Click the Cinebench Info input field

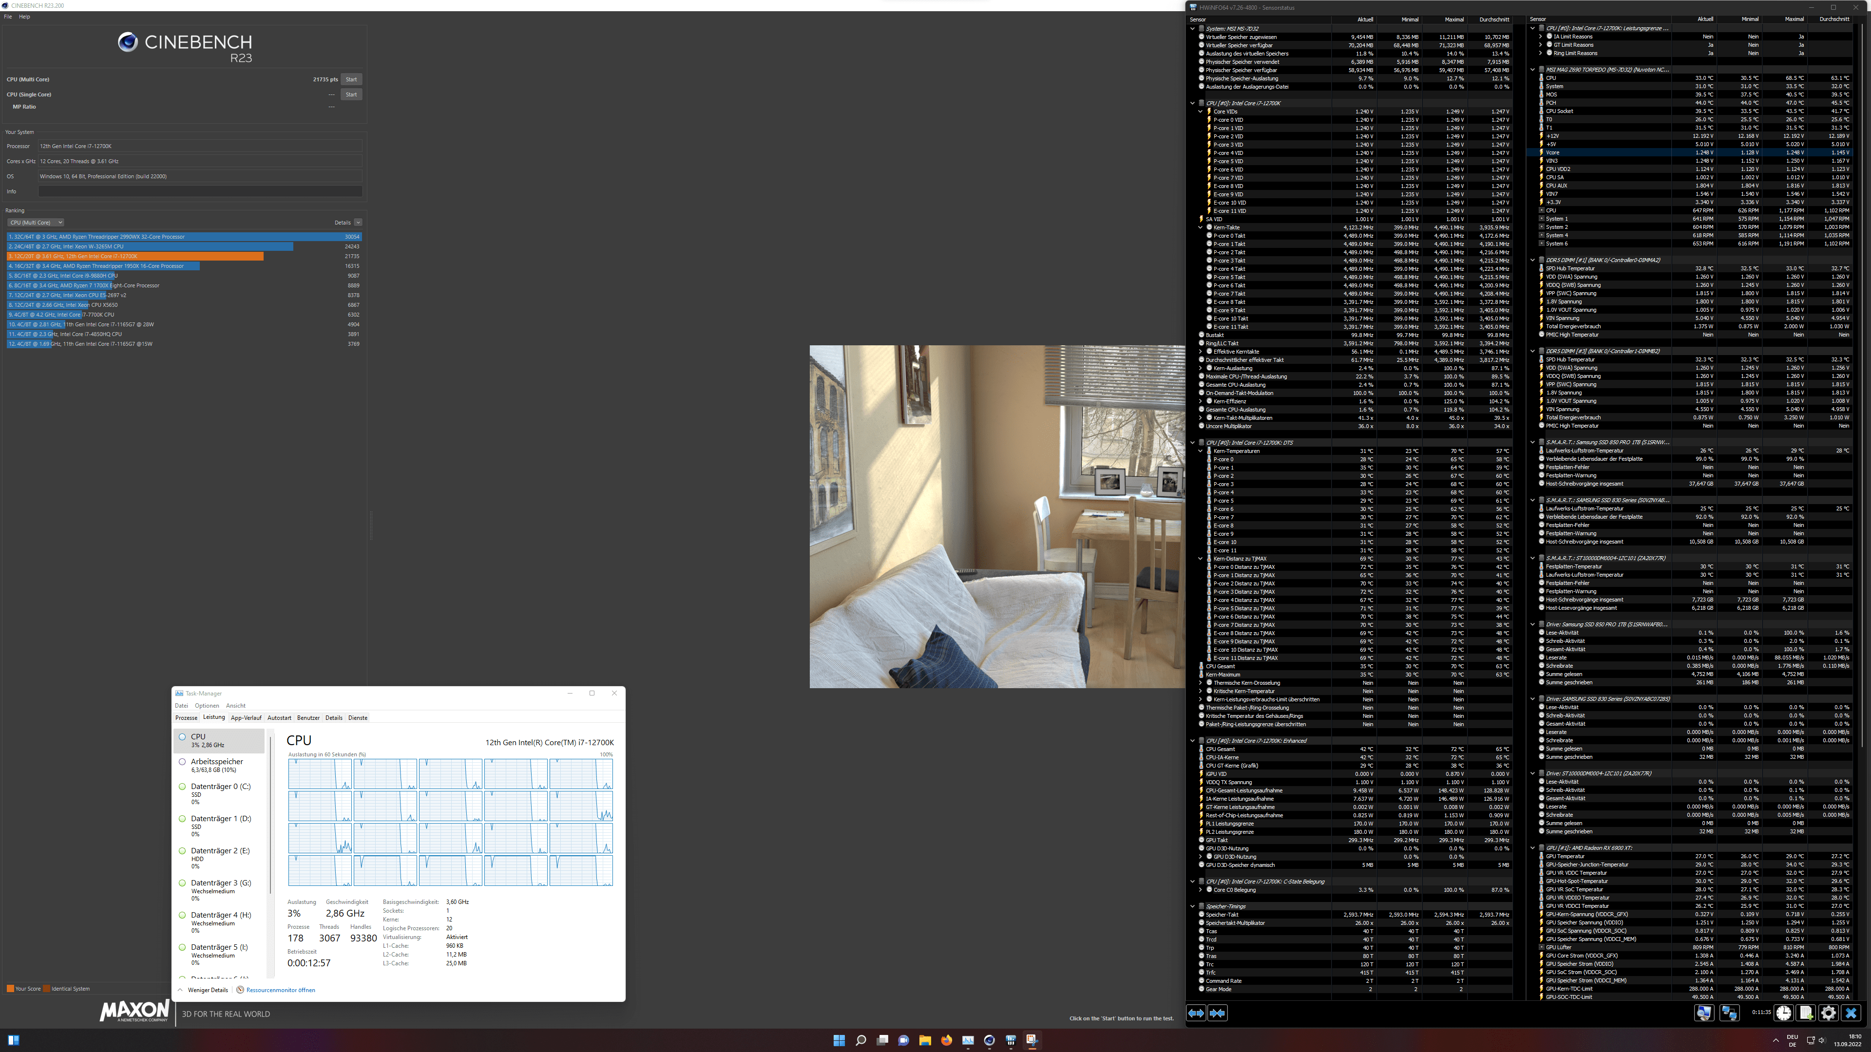click(x=200, y=192)
